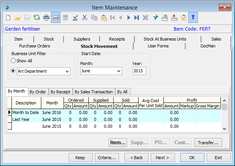Open the calculator icon
This screenshot has width=235, height=166.
(65, 18)
